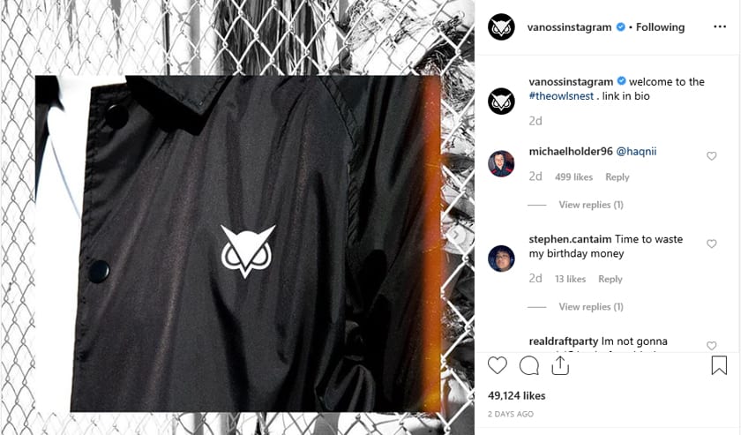741x435 pixels.
Task: Click the Following button in the header
Action: pos(660,27)
